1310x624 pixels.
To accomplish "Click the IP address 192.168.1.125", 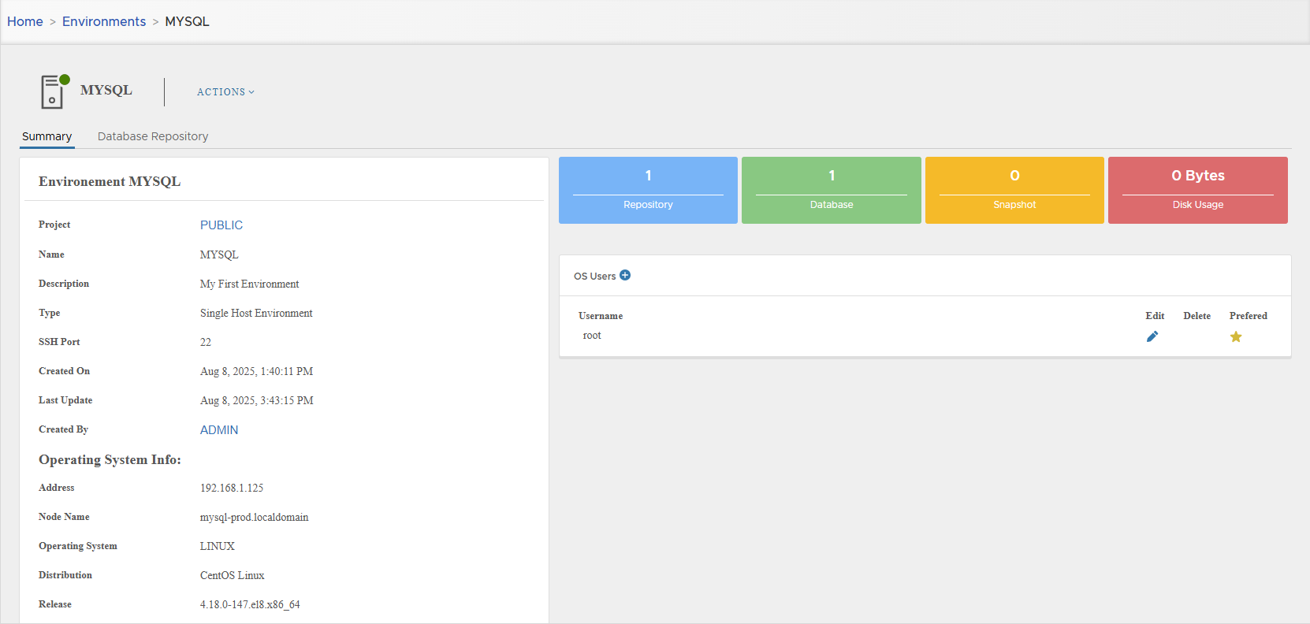I will click(x=232, y=488).
